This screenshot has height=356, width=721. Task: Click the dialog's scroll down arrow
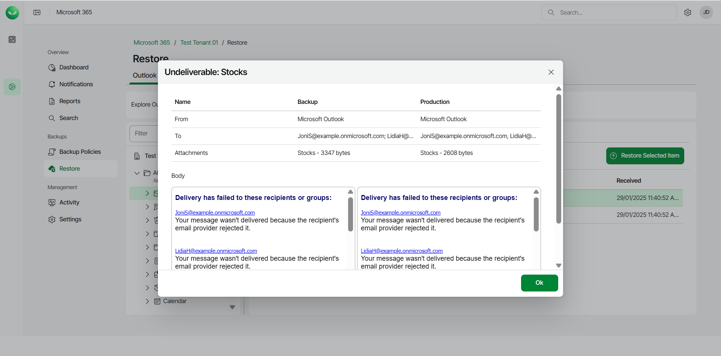point(559,266)
